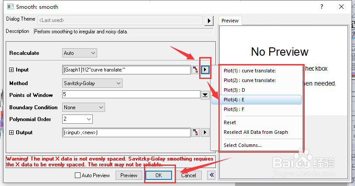The width and height of the screenshot is (355, 186).
Task: Click the Output interactive range selector icon
Action: click(x=195, y=132)
